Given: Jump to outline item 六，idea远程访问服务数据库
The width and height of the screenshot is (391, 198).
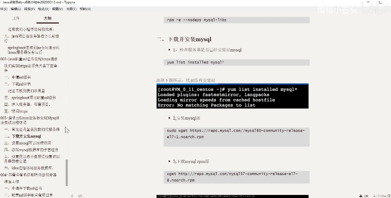Looking at the screenshot, I should pos(29,168).
